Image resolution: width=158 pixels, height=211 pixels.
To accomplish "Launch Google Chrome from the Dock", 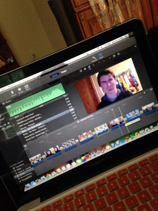I will coord(48,176).
